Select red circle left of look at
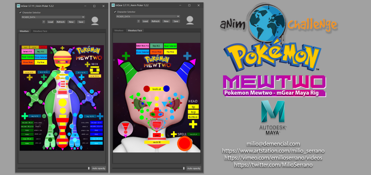Viewport: 371px width, 175px height. pyautogui.click(x=147, y=89)
